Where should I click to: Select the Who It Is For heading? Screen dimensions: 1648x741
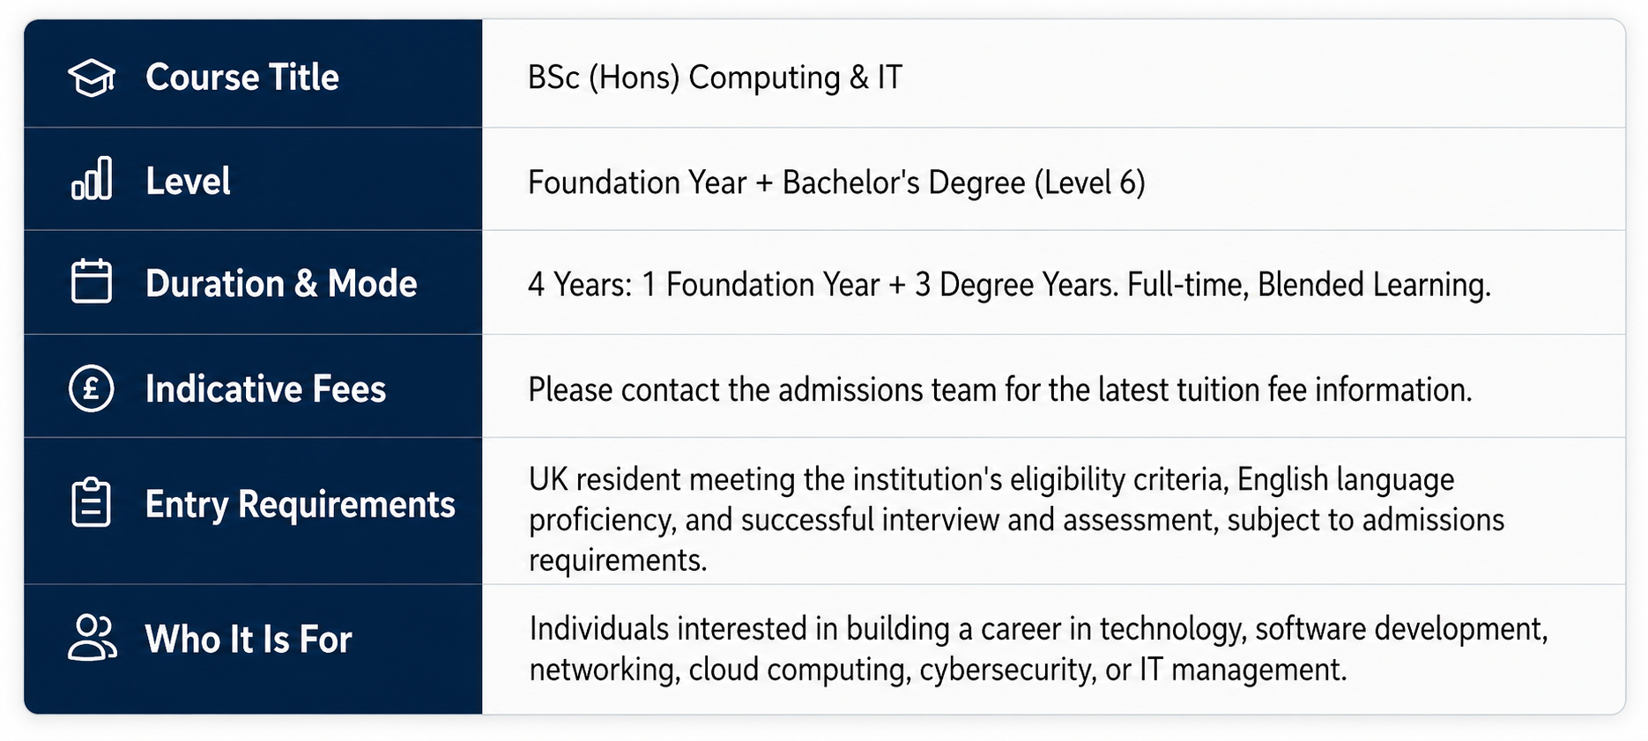pos(249,640)
